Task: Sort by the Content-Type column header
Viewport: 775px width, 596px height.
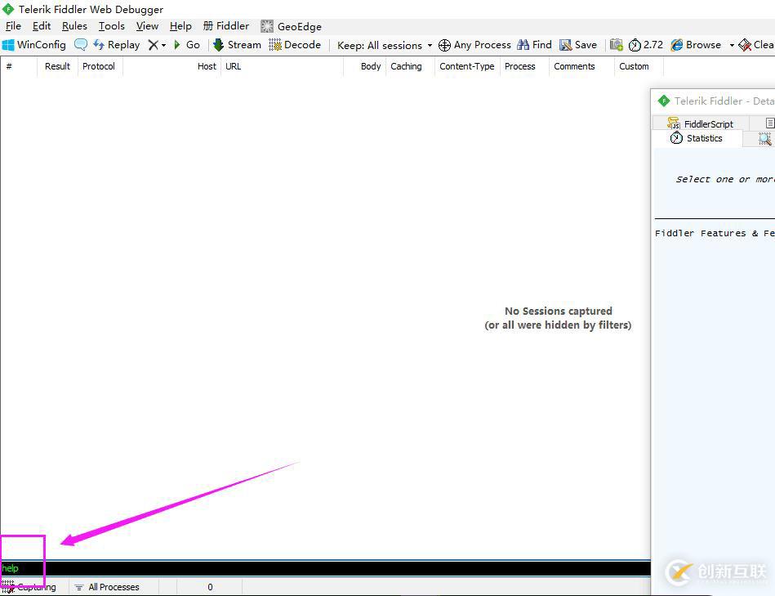Action: (467, 66)
